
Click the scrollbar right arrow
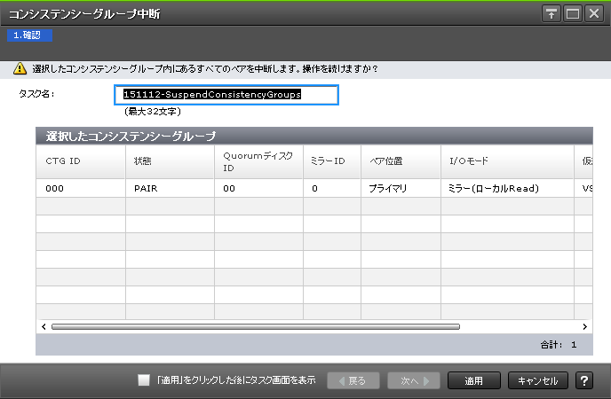pyautogui.click(x=585, y=326)
